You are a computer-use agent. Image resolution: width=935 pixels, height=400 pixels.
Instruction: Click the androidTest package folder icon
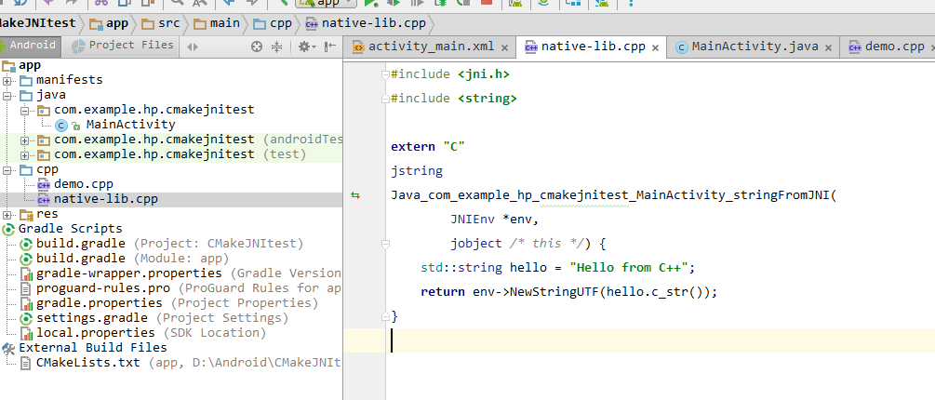click(44, 140)
